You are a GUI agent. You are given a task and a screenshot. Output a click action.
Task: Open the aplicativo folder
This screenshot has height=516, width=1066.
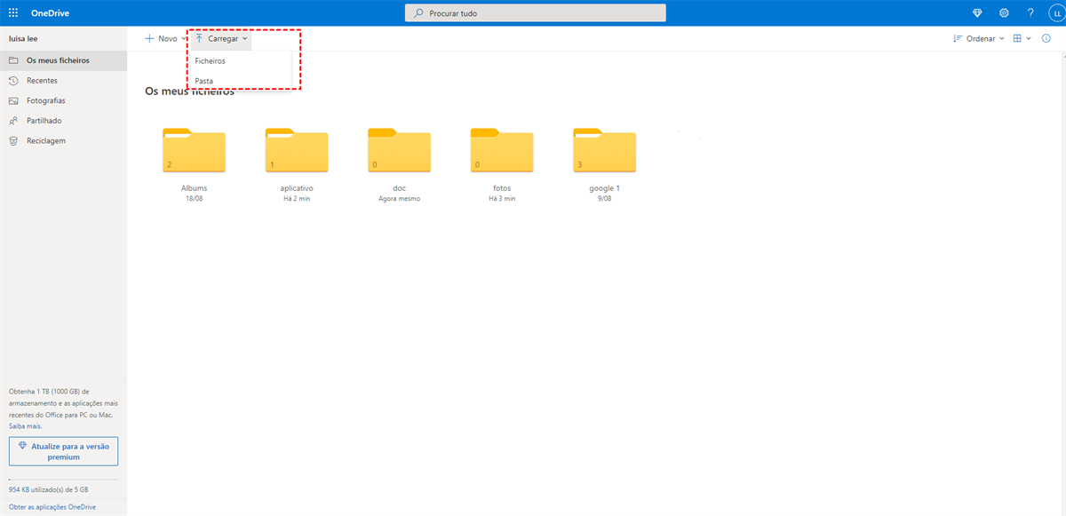297,150
